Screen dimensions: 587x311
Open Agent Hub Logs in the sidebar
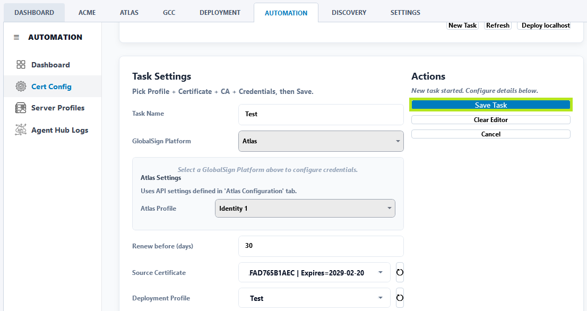[x=53, y=130]
